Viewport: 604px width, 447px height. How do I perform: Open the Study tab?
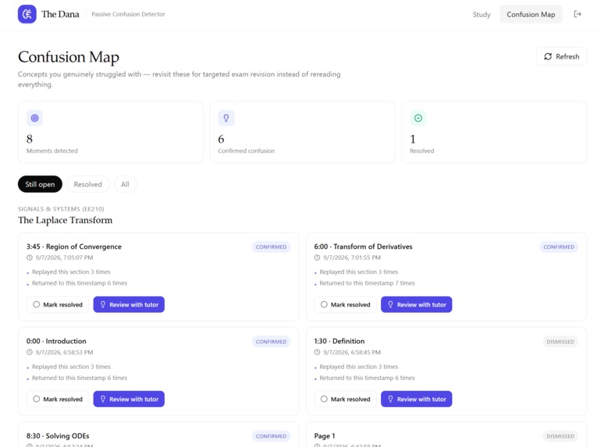click(481, 14)
